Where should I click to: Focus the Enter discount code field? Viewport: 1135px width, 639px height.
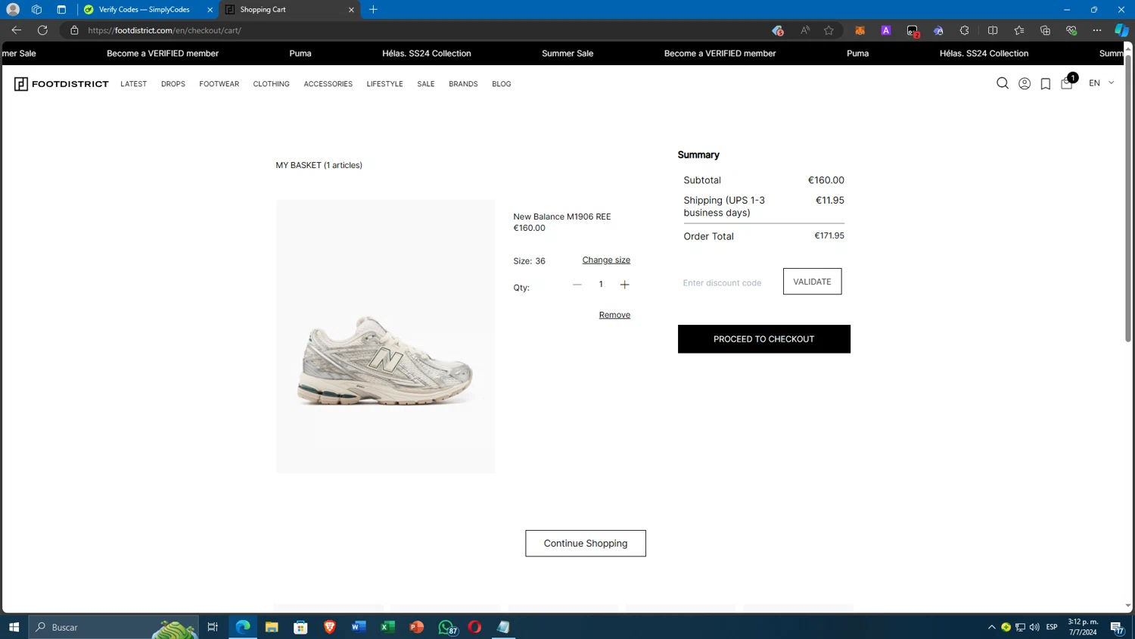729,282
